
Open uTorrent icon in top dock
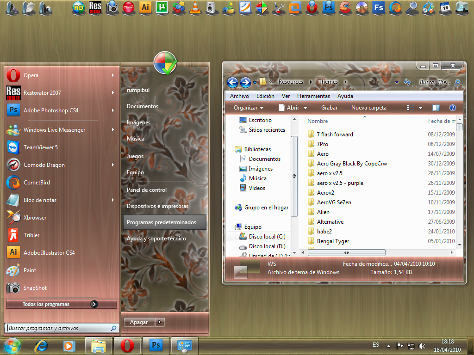pyautogui.click(x=162, y=7)
